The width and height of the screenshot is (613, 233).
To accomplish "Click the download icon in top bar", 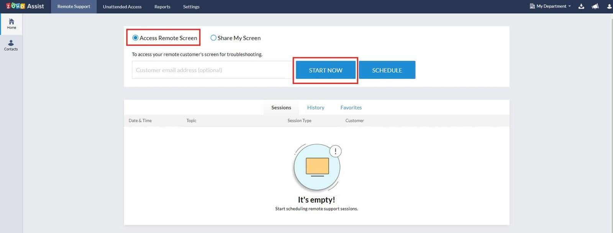I will (581, 6).
